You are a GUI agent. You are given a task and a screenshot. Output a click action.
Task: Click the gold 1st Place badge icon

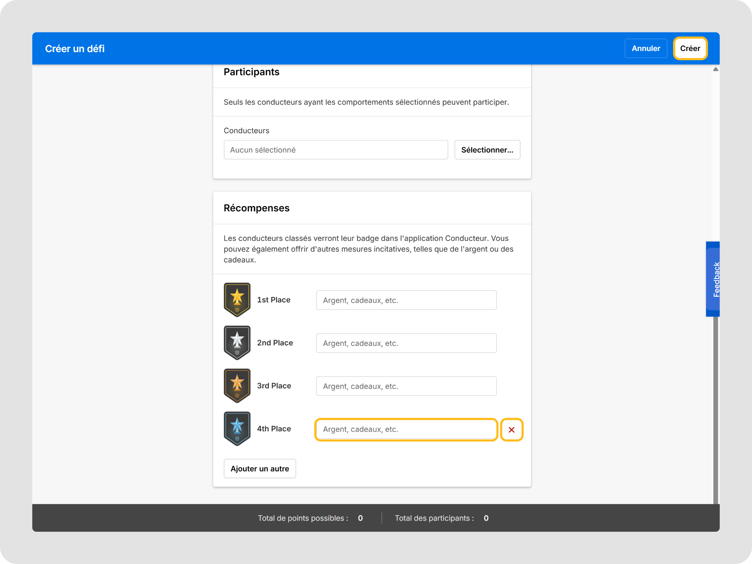tap(237, 300)
